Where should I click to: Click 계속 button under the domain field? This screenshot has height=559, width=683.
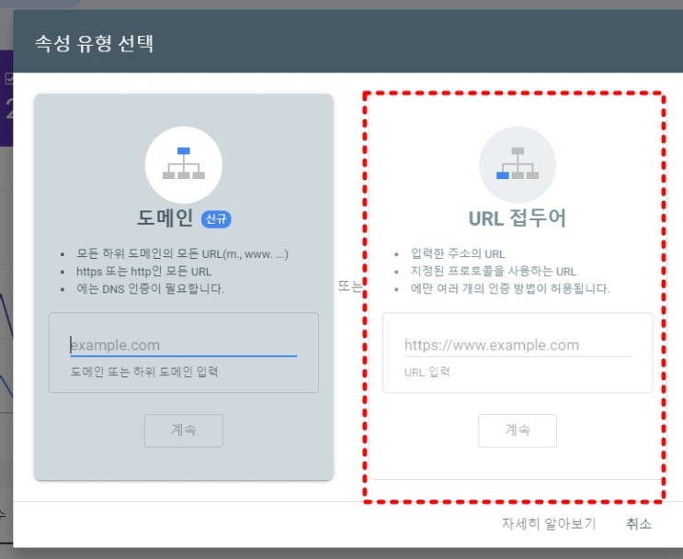[x=183, y=430]
